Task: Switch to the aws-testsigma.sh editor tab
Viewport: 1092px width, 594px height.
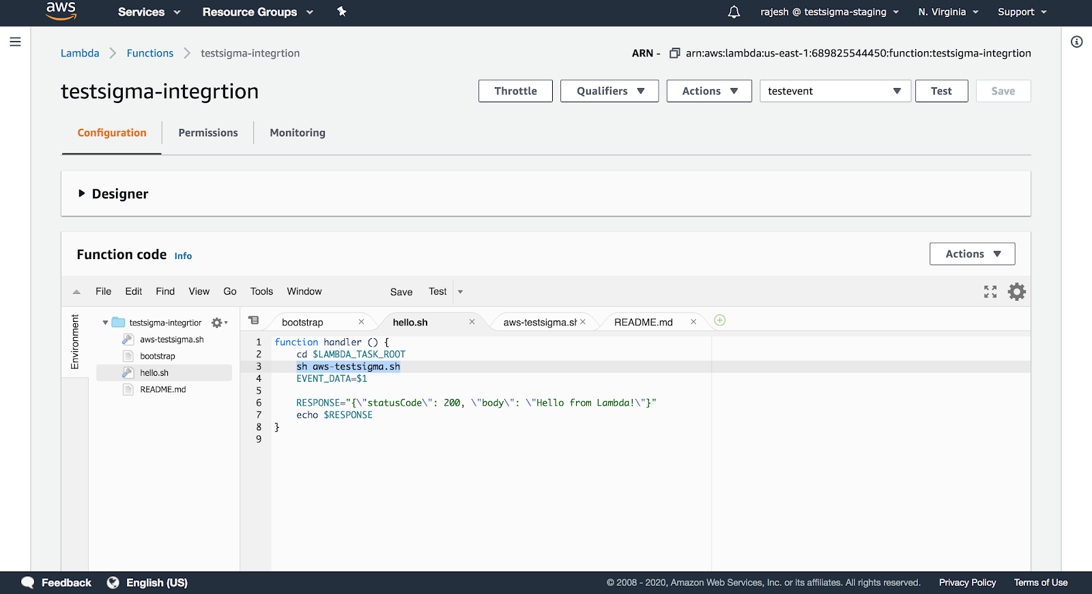Action: pyautogui.click(x=539, y=323)
